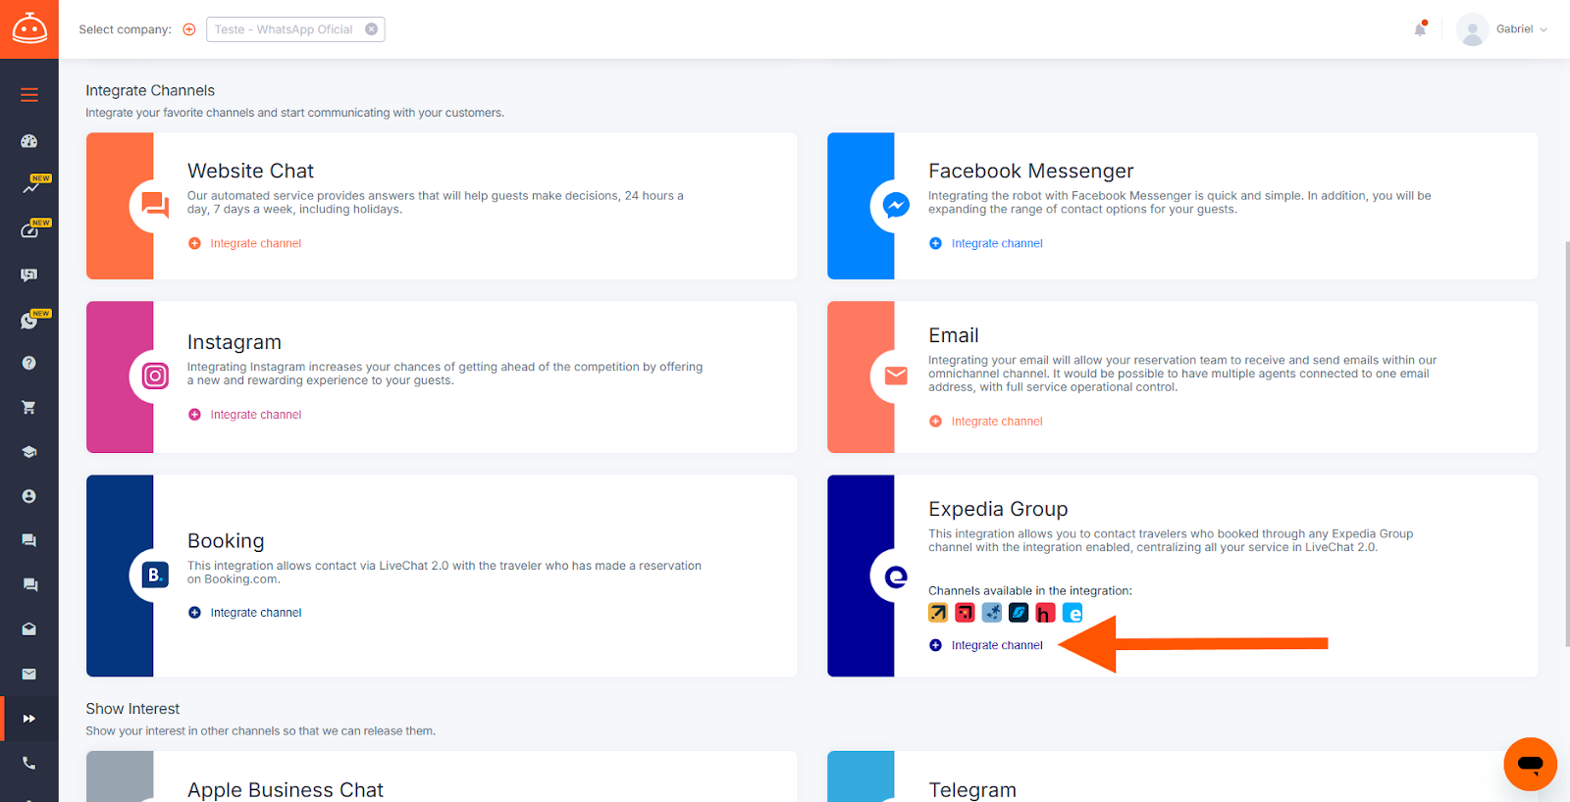Click the yellow Expedia arrow channel icon

(938, 613)
